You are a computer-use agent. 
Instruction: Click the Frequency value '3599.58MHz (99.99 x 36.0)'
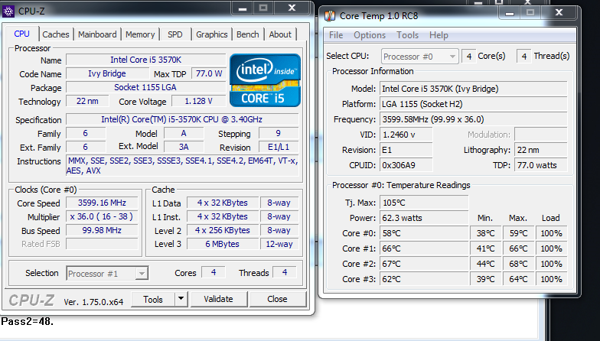[473, 119]
